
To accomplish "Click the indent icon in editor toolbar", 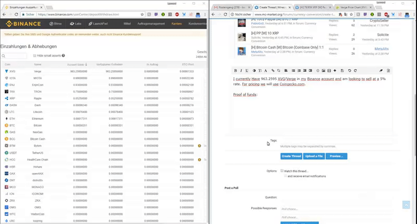I will click(x=310, y=71).
